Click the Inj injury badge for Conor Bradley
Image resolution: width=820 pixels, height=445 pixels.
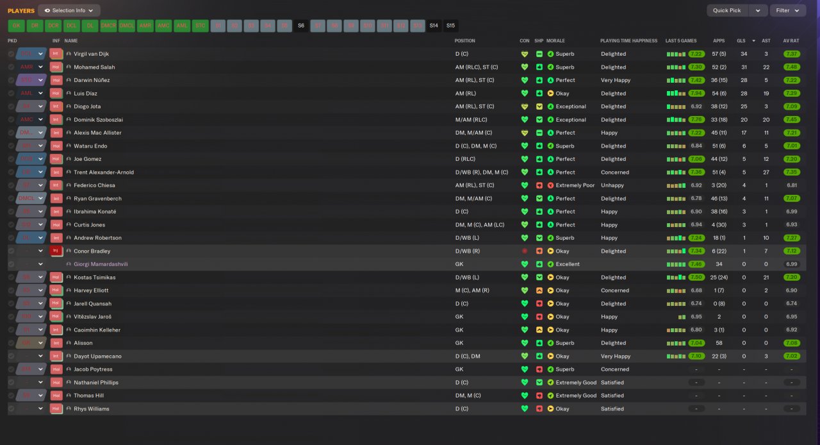(56, 251)
